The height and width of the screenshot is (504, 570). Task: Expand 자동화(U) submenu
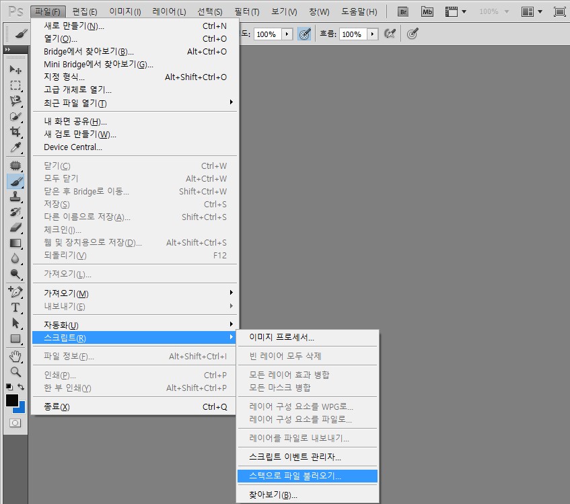135,325
